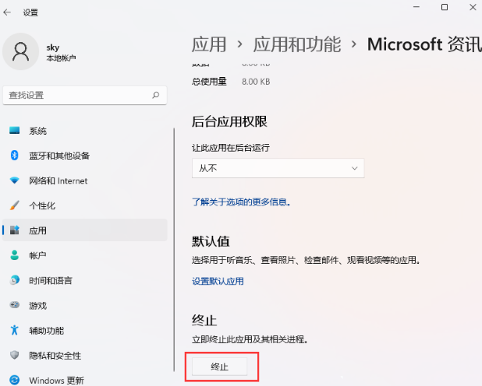Click the 帐户 person icon
Screen dimensions: 482x386
pyautogui.click(x=14, y=255)
